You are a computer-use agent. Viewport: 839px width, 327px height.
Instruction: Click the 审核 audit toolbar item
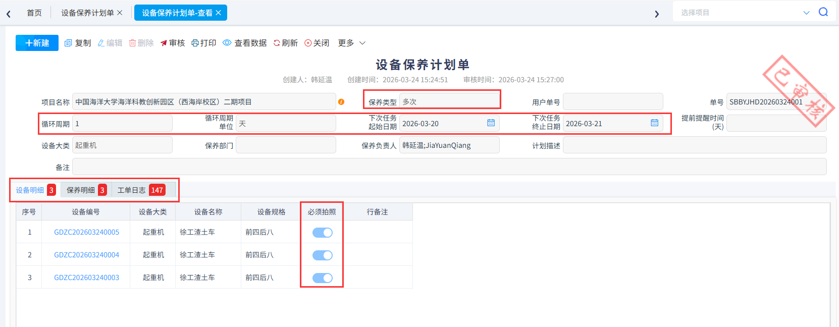173,43
